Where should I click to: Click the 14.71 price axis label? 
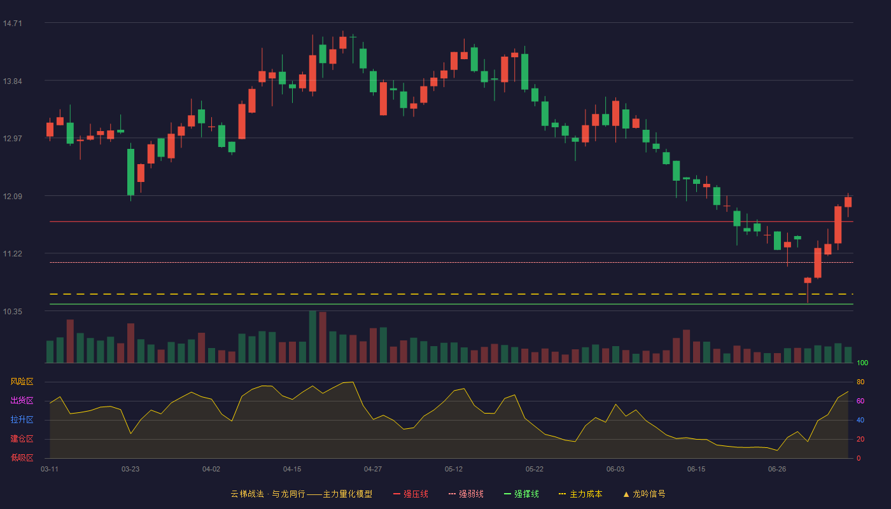pos(12,24)
